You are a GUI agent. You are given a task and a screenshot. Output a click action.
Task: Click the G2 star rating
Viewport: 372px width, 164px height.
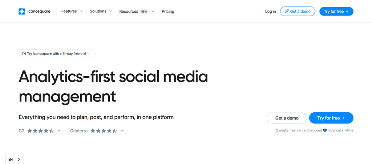40,131
